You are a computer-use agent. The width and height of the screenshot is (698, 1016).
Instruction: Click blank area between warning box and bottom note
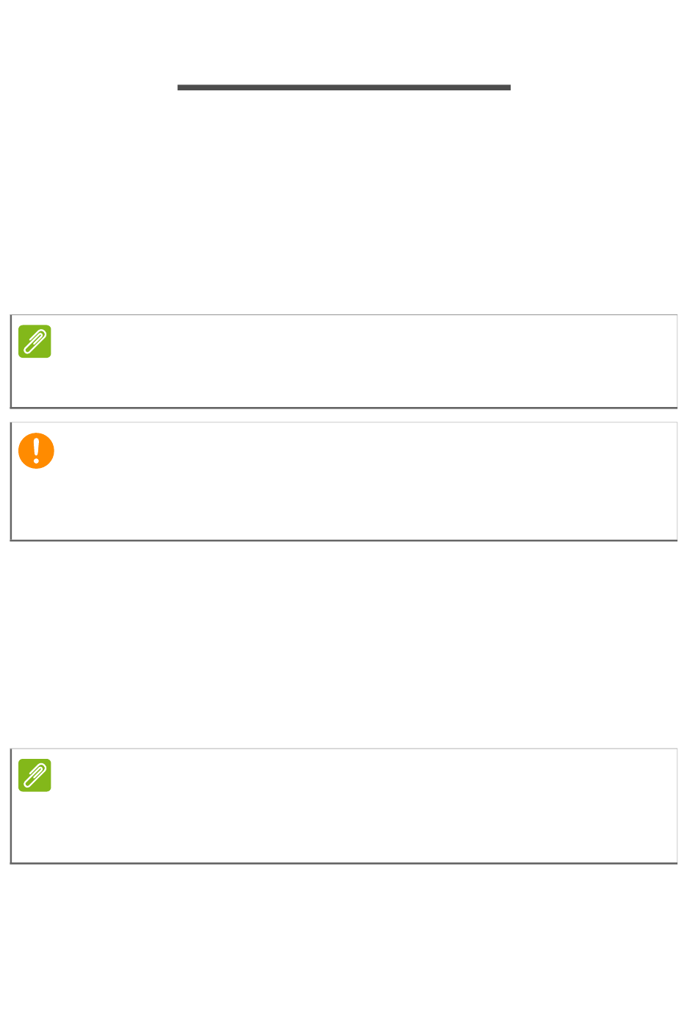click(344, 644)
